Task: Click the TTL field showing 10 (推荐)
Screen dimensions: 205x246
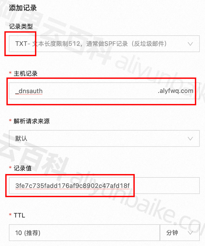Action: pos(84,233)
